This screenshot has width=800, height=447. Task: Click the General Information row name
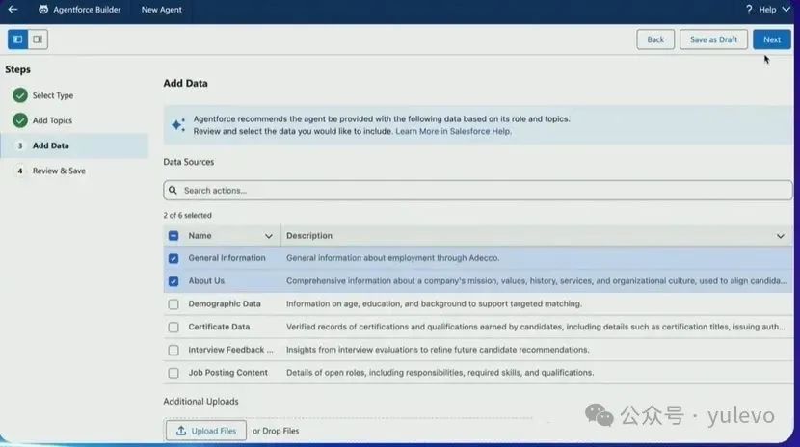pos(227,258)
